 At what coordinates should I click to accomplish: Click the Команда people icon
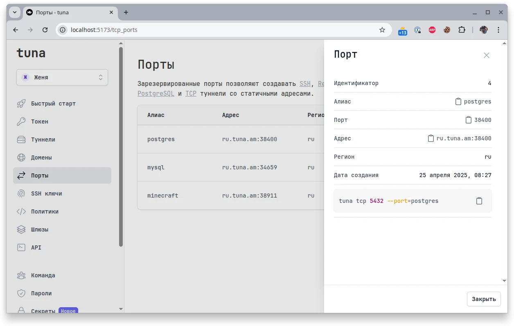point(21,275)
